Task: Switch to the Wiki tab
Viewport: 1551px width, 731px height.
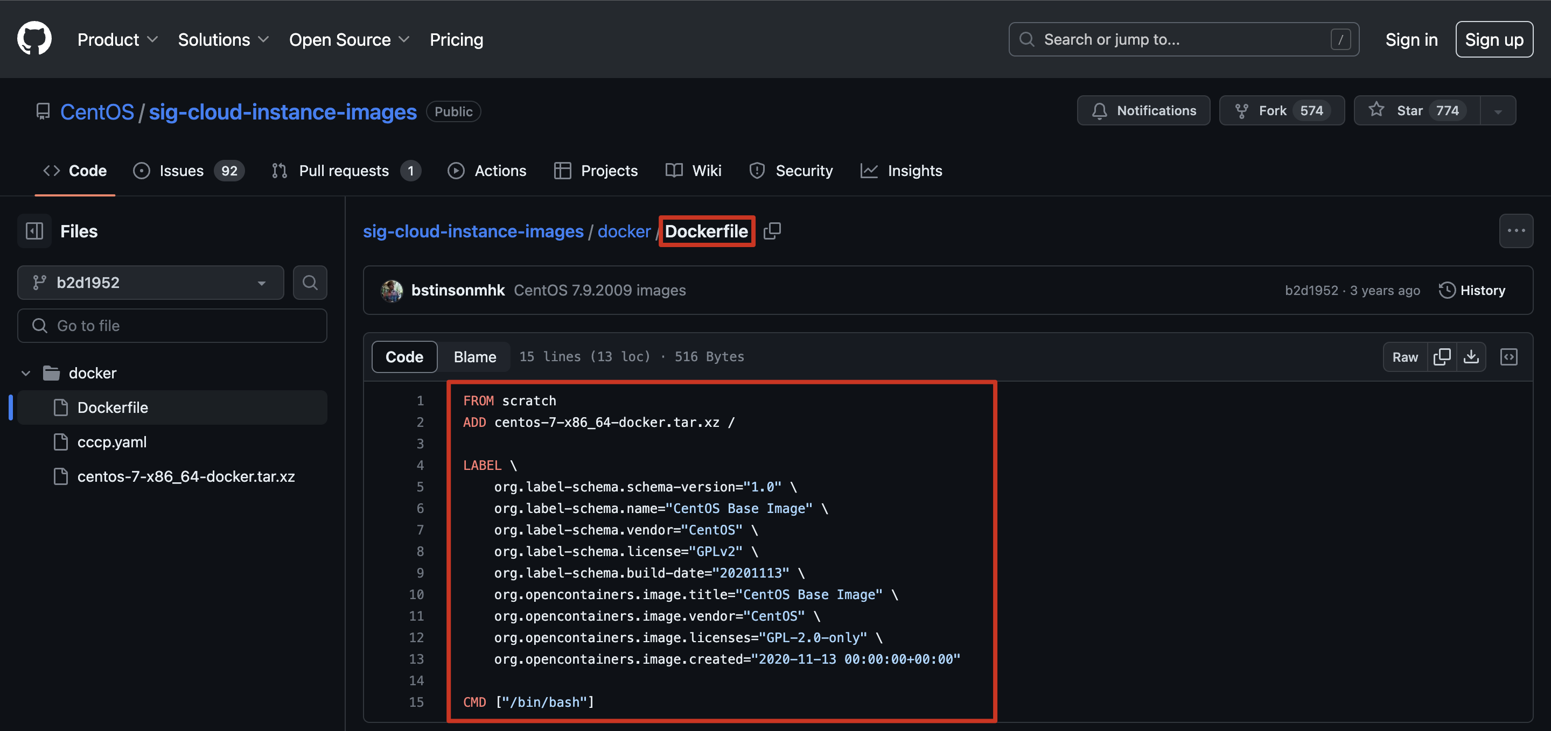Action: coord(693,171)
